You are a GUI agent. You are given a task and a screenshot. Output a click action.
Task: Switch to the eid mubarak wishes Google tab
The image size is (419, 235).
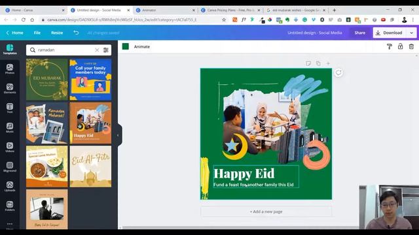pyautogui.click(x=295, y=10)
